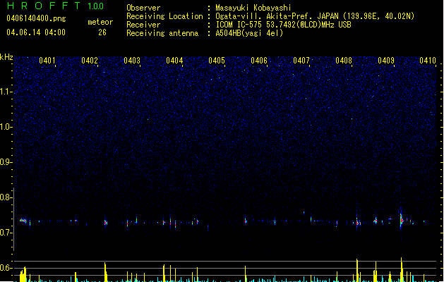Click the date stamp 04.06.14 04:00
Viewport: 444px width, 282px height.
tap(36, 32)
